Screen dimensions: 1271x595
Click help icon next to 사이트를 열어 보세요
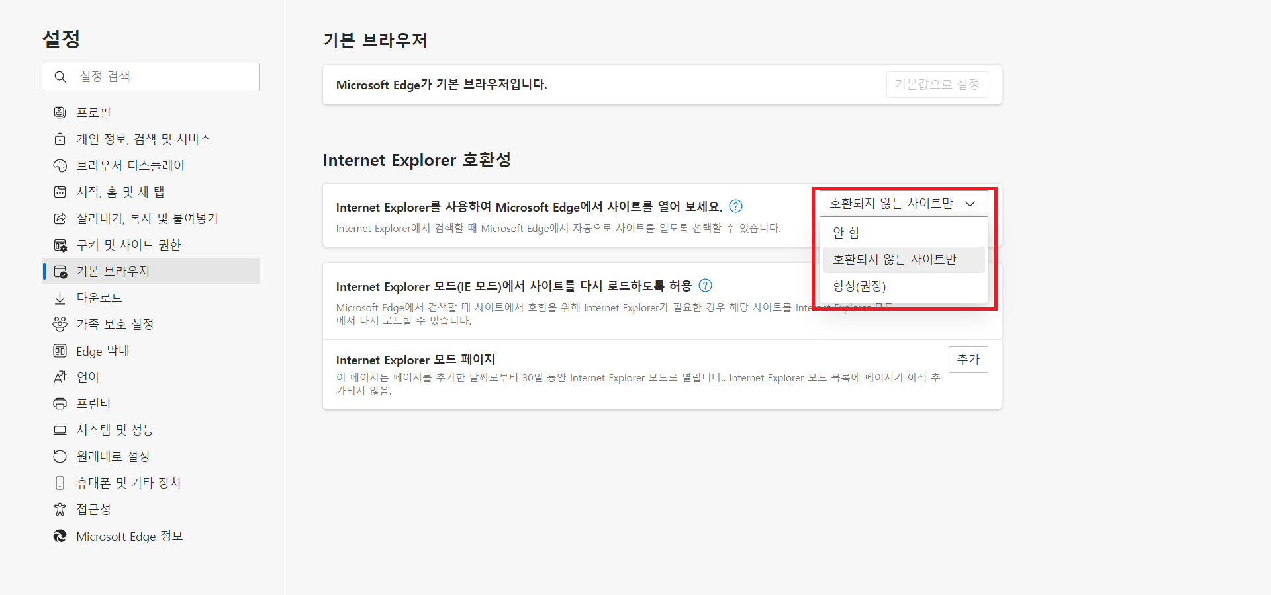coord(735,206)
